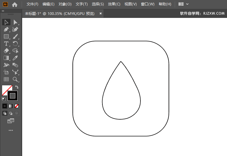Close the 未标题-1* document tab
The width and height of the screenshot is (227, 156).
[x=100, y=13]
